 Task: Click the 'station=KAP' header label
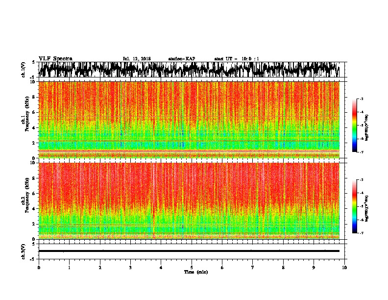[x=182, y=59]
